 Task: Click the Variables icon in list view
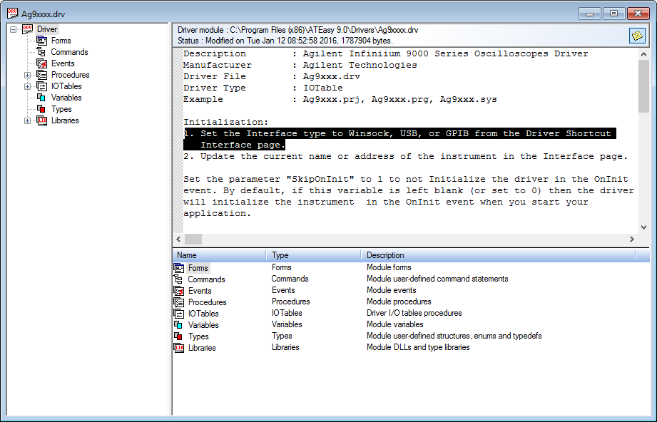click(x=178, y=325)
